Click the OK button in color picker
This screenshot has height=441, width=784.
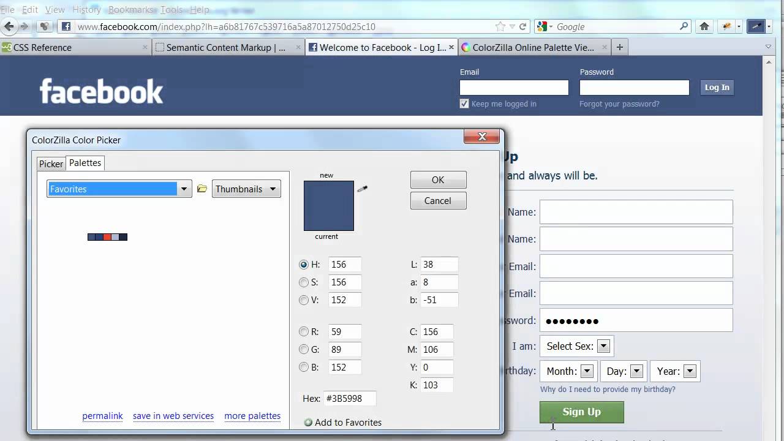(x=438, y=179)
